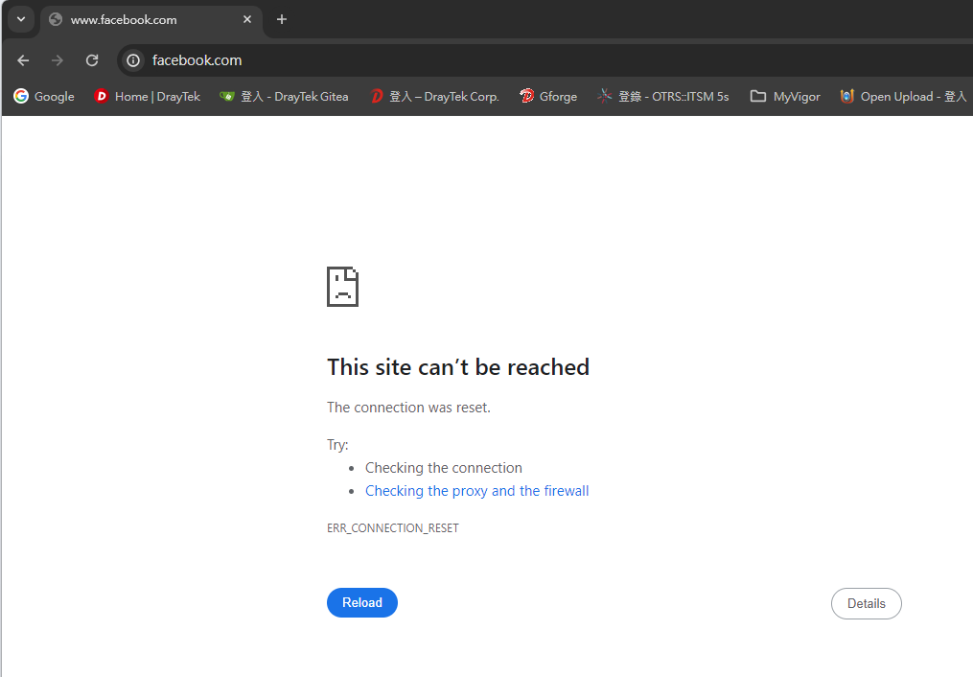Screen dimensions: 973x677
Task: Open a new tab with plus button
Action: click(281, 19)
